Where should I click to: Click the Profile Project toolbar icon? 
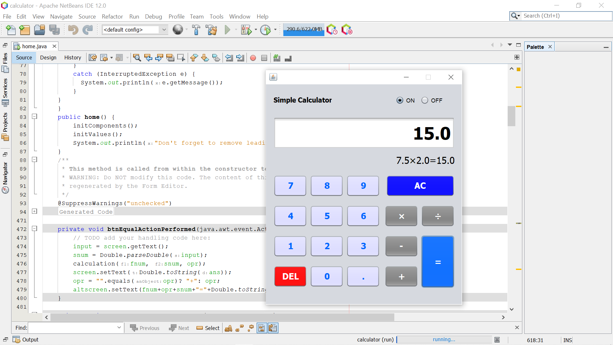click(265, 30)
